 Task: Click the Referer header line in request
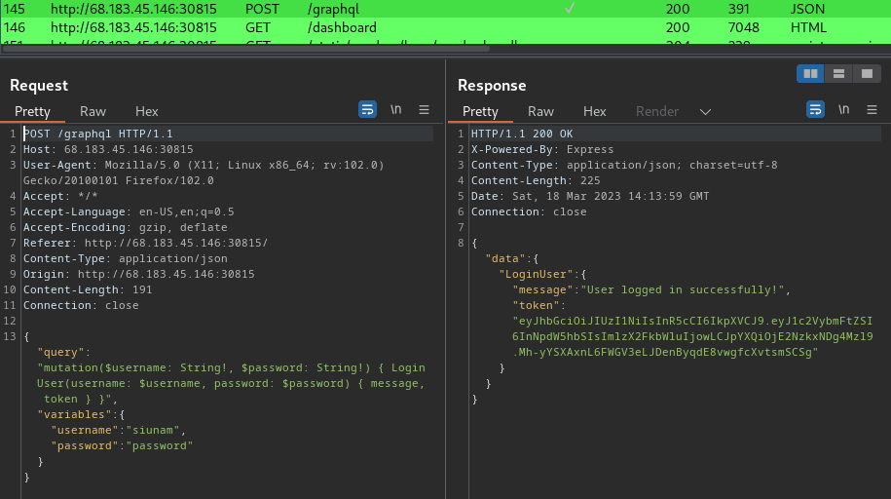(x=145, y=243)
